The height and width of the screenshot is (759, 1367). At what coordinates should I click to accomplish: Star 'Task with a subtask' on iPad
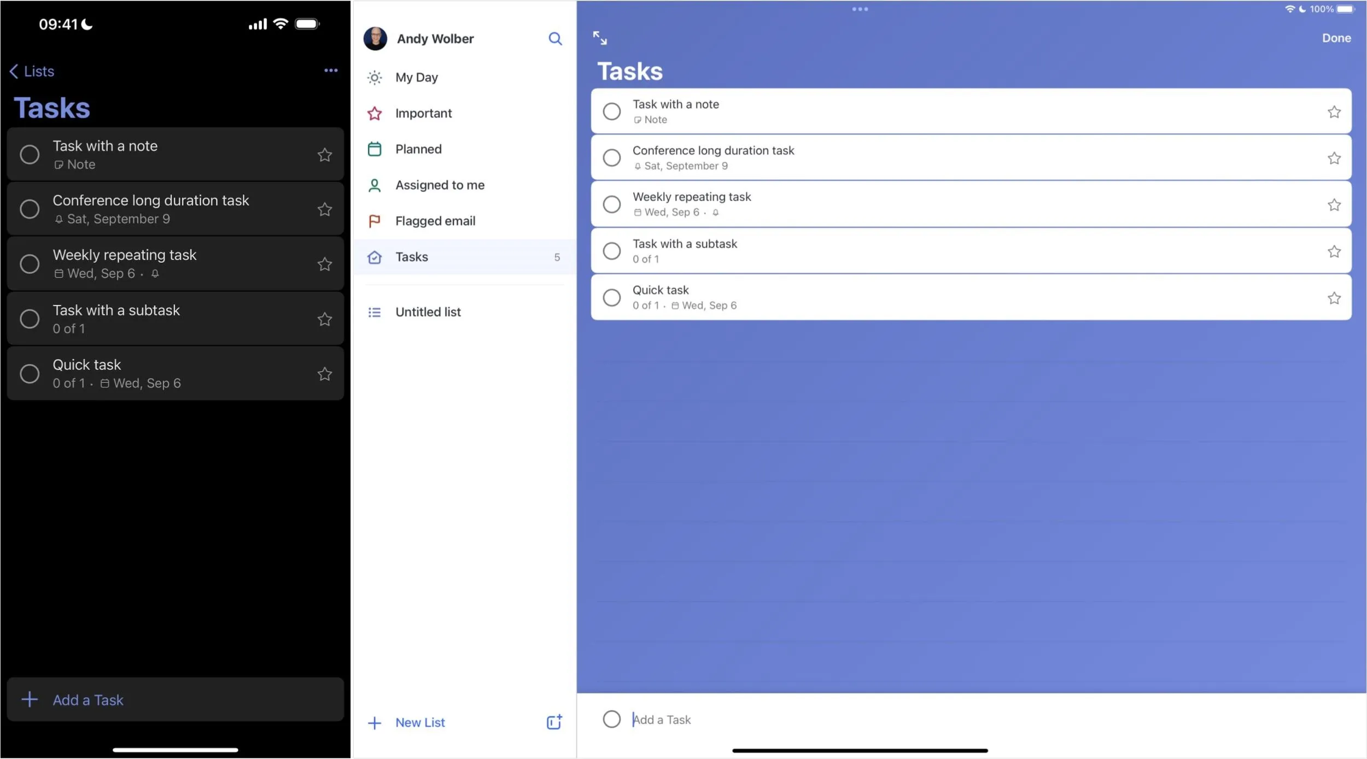click(1334, 252)
